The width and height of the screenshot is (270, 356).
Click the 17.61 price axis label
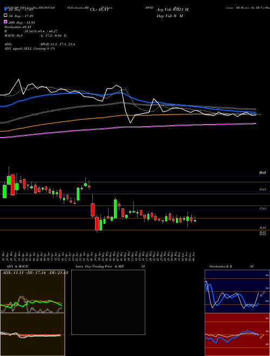click(x=262, y=208)
